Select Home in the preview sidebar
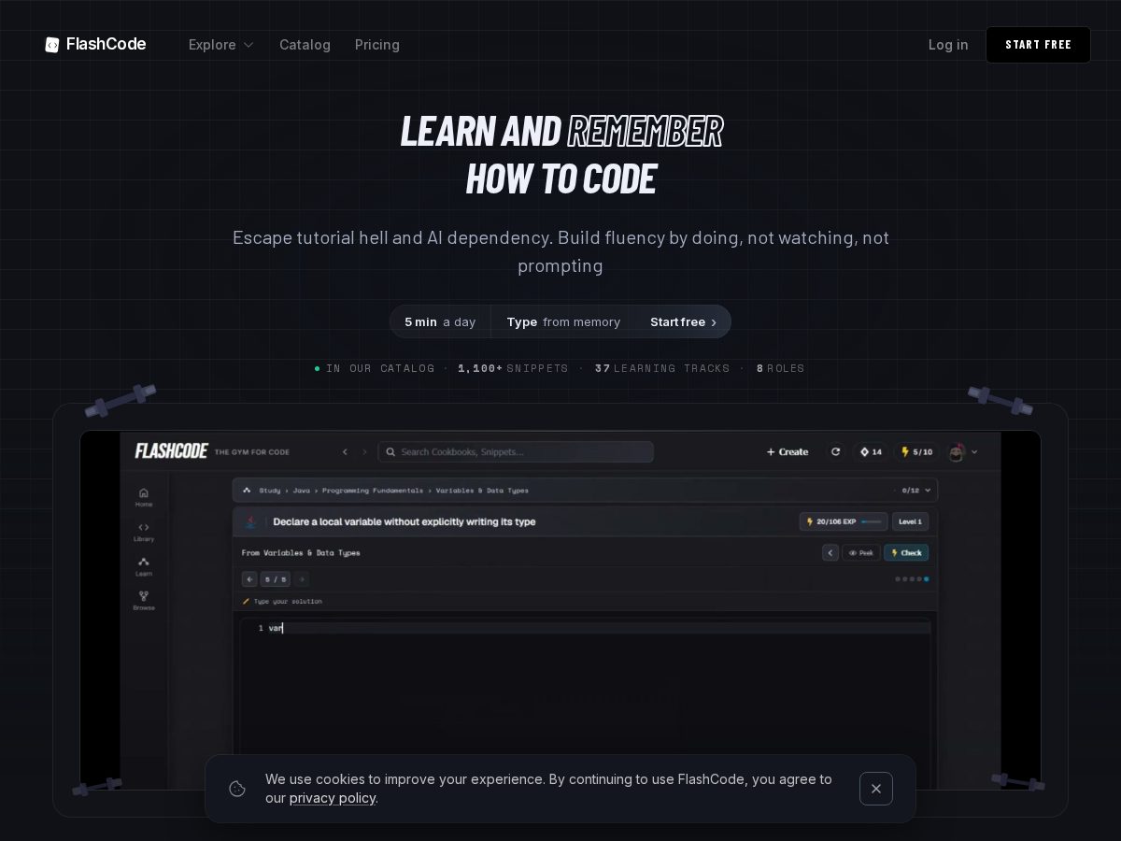 [x=144, y=496]
